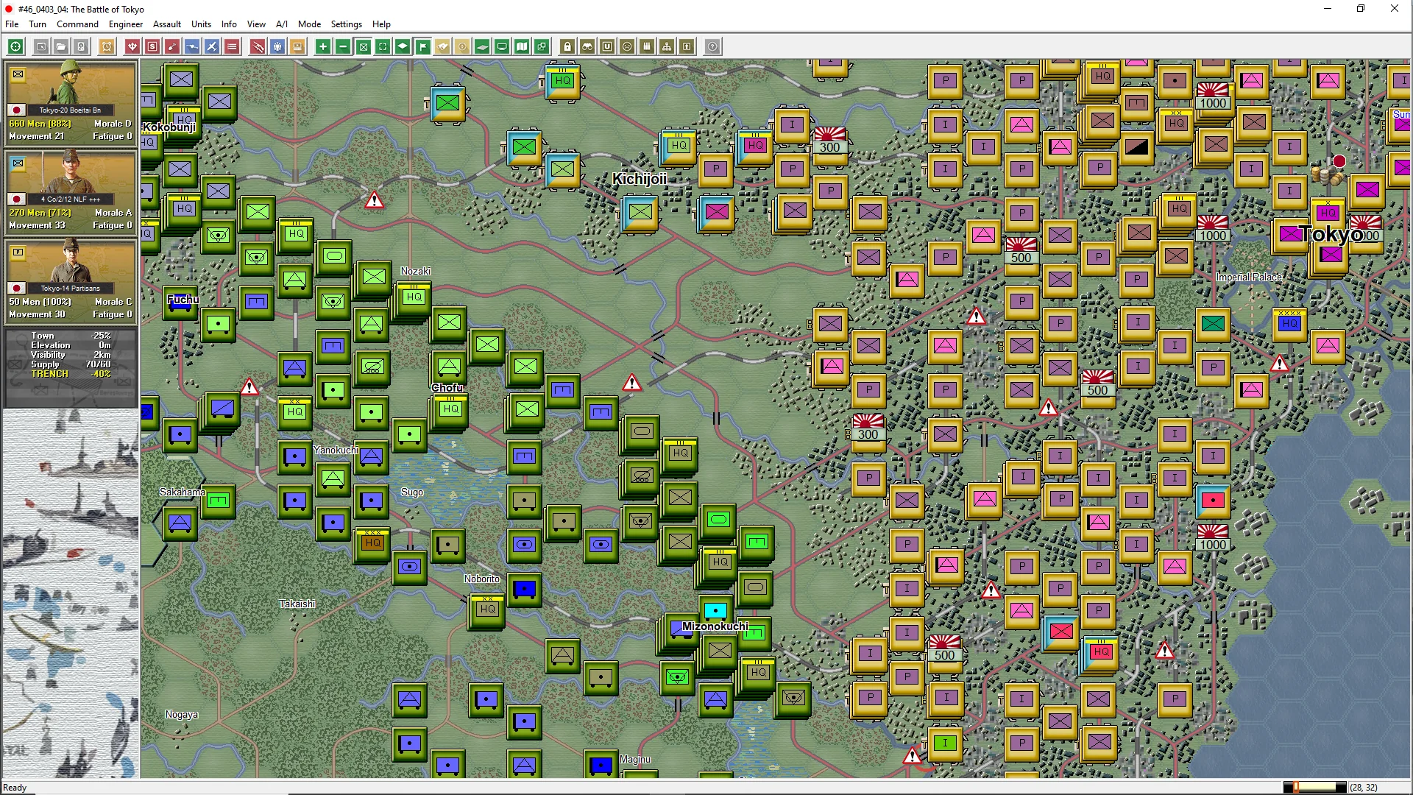Click the blue soldiers group toolbar icon
The width and height of the screenshot is (1413, 795).
[277, 46]
